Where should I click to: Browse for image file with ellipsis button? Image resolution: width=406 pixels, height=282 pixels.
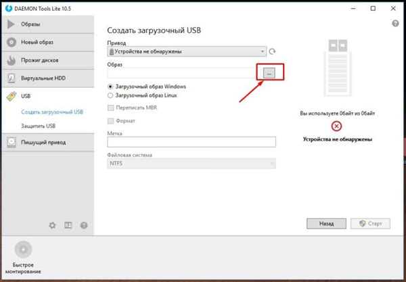(x=269, y=73)
